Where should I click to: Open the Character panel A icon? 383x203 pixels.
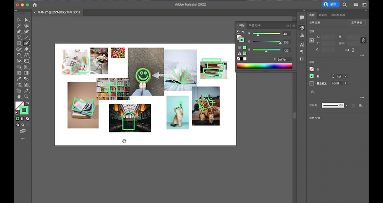(x=302, y=45)
